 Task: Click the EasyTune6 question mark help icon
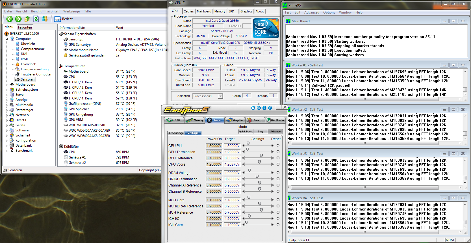tap(264, 108)
